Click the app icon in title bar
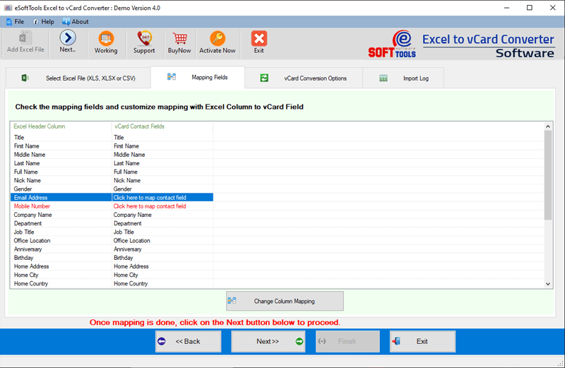The image size is (565, 368). 8,8
